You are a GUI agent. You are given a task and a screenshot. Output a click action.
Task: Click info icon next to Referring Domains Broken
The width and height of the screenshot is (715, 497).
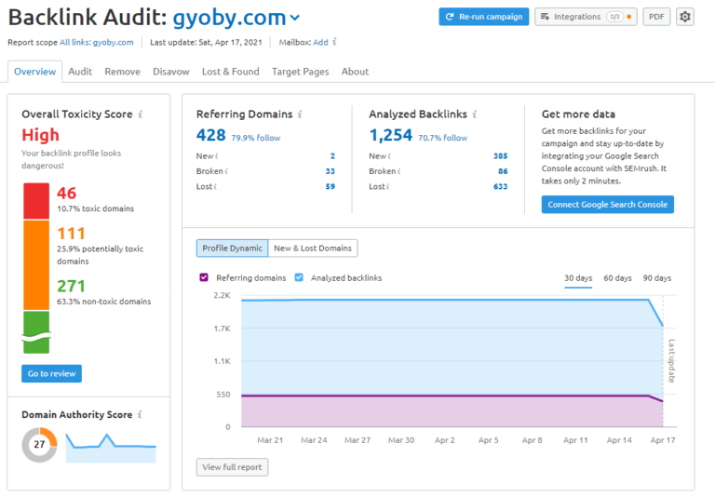(x=226, y=171)
